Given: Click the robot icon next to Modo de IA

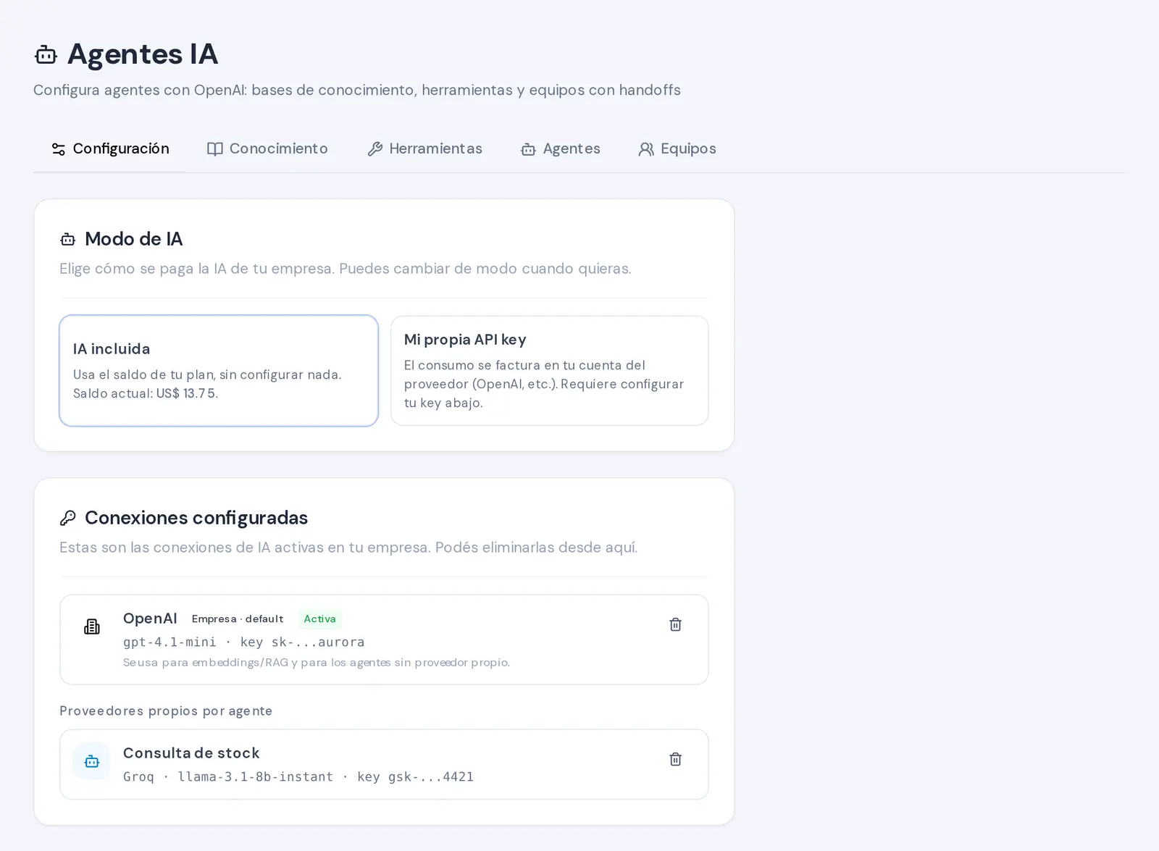Looking at the screenshot, I should coord(68,239).
